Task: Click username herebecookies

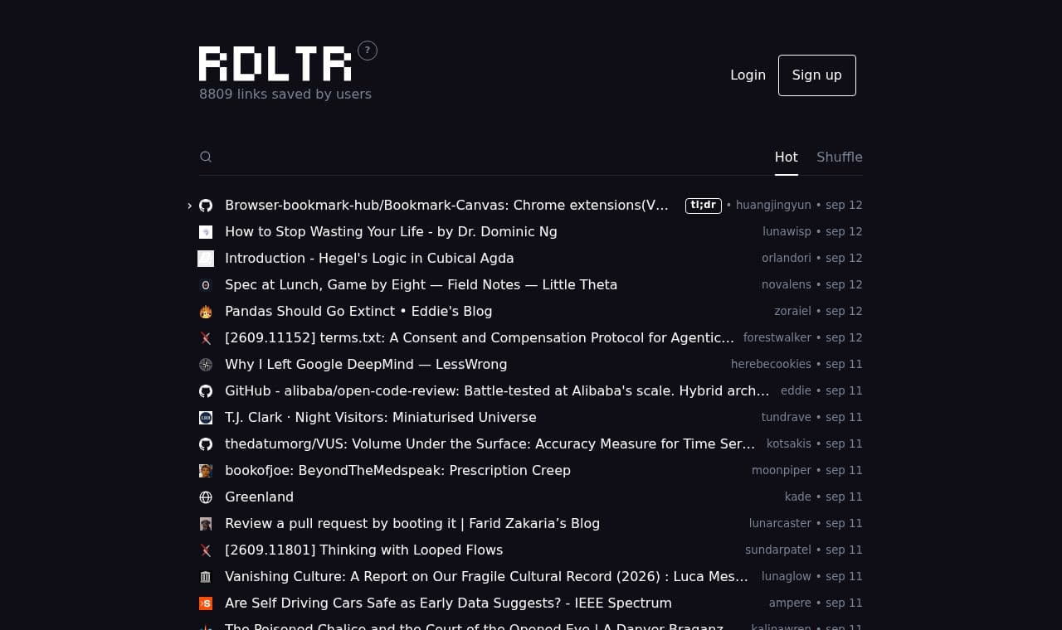Action: tap(771, 364)
